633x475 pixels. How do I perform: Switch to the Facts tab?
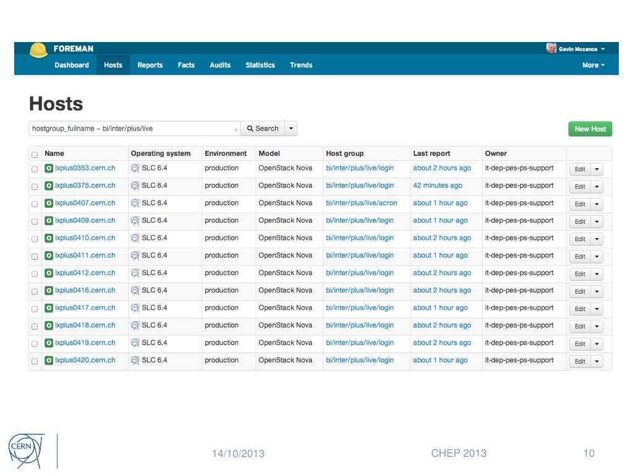(186, 65)
